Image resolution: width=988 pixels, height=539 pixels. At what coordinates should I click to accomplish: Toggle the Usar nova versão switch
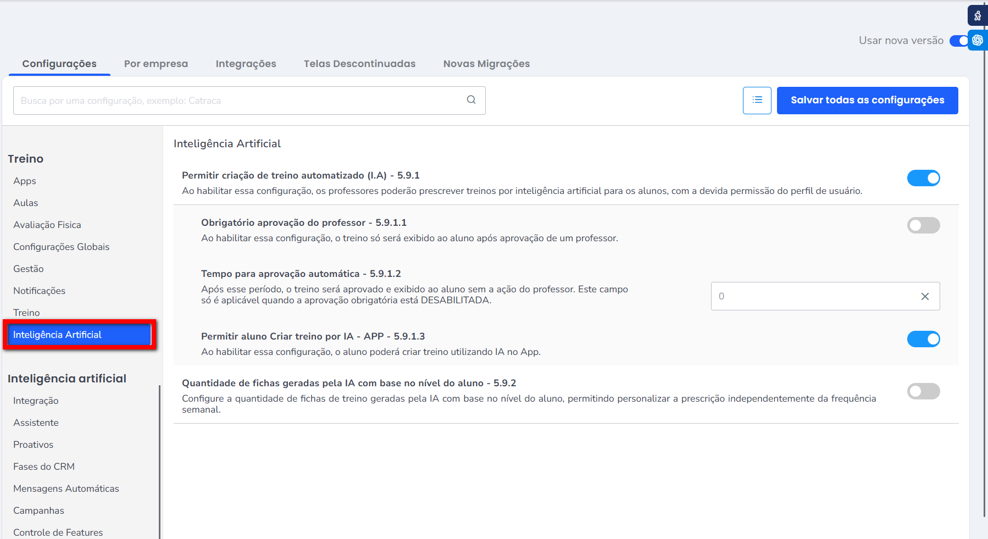coord(958,41)
